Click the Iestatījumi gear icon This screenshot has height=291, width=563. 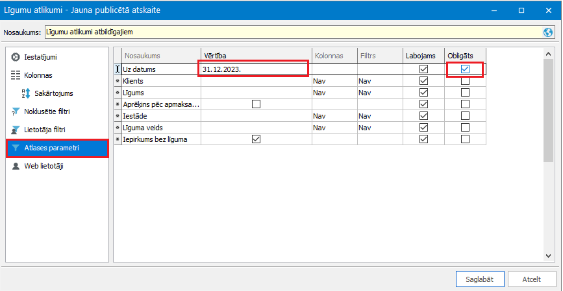[16, 57]
